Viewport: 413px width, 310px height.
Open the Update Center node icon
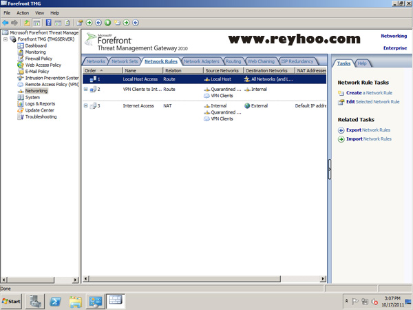21,110
